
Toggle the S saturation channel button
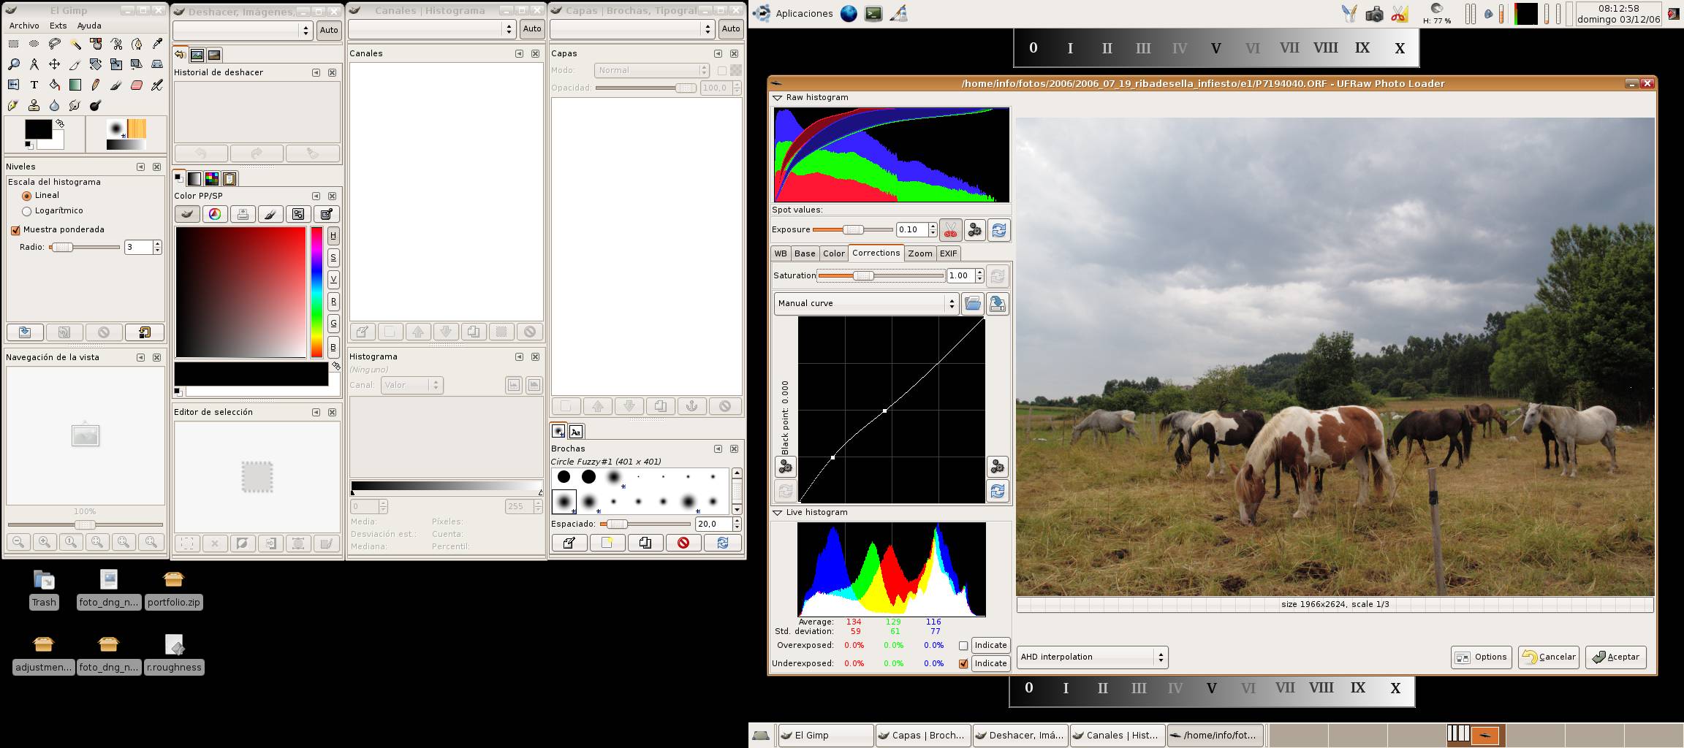(333, 257)
